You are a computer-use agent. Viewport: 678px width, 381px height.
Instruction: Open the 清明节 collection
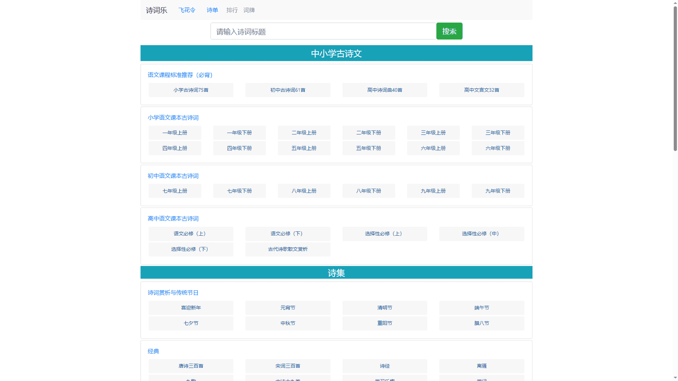coord(385,308)
